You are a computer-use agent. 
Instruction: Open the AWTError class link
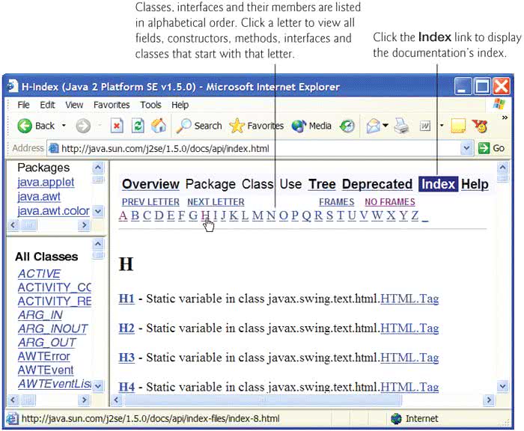(43, 356)
